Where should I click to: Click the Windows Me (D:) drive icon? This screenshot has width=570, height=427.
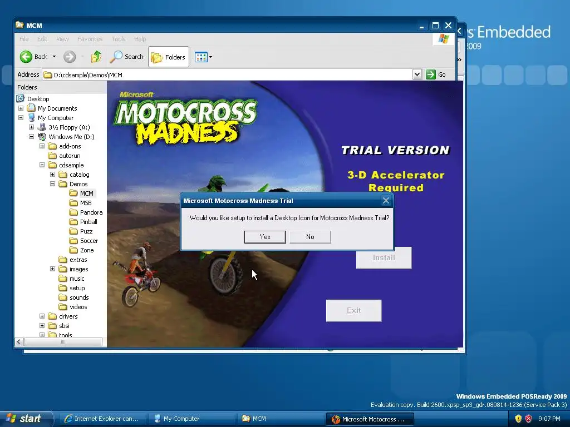point(42,137)
